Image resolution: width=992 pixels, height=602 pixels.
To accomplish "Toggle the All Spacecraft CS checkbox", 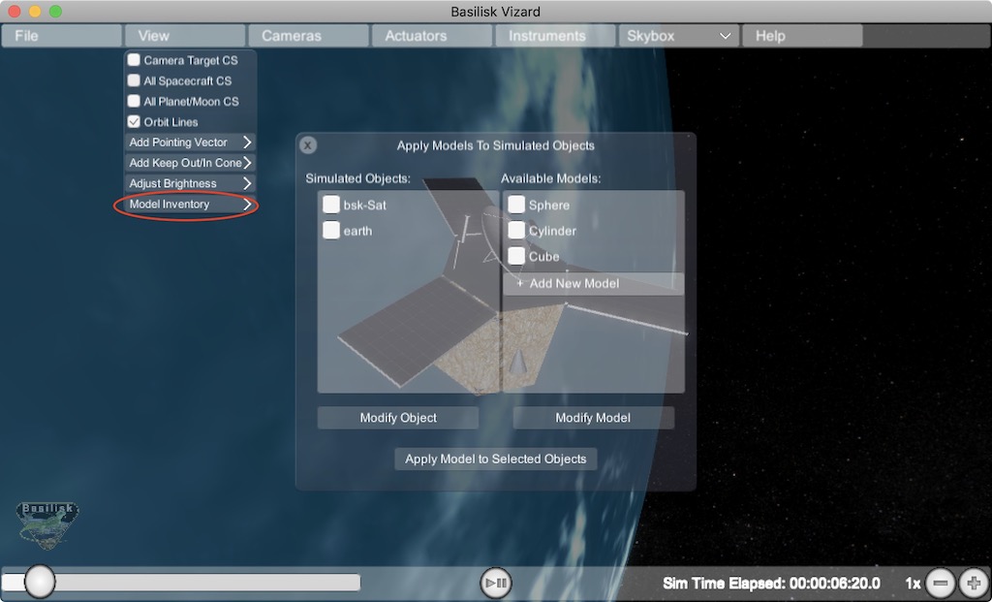I will [135, 80].
